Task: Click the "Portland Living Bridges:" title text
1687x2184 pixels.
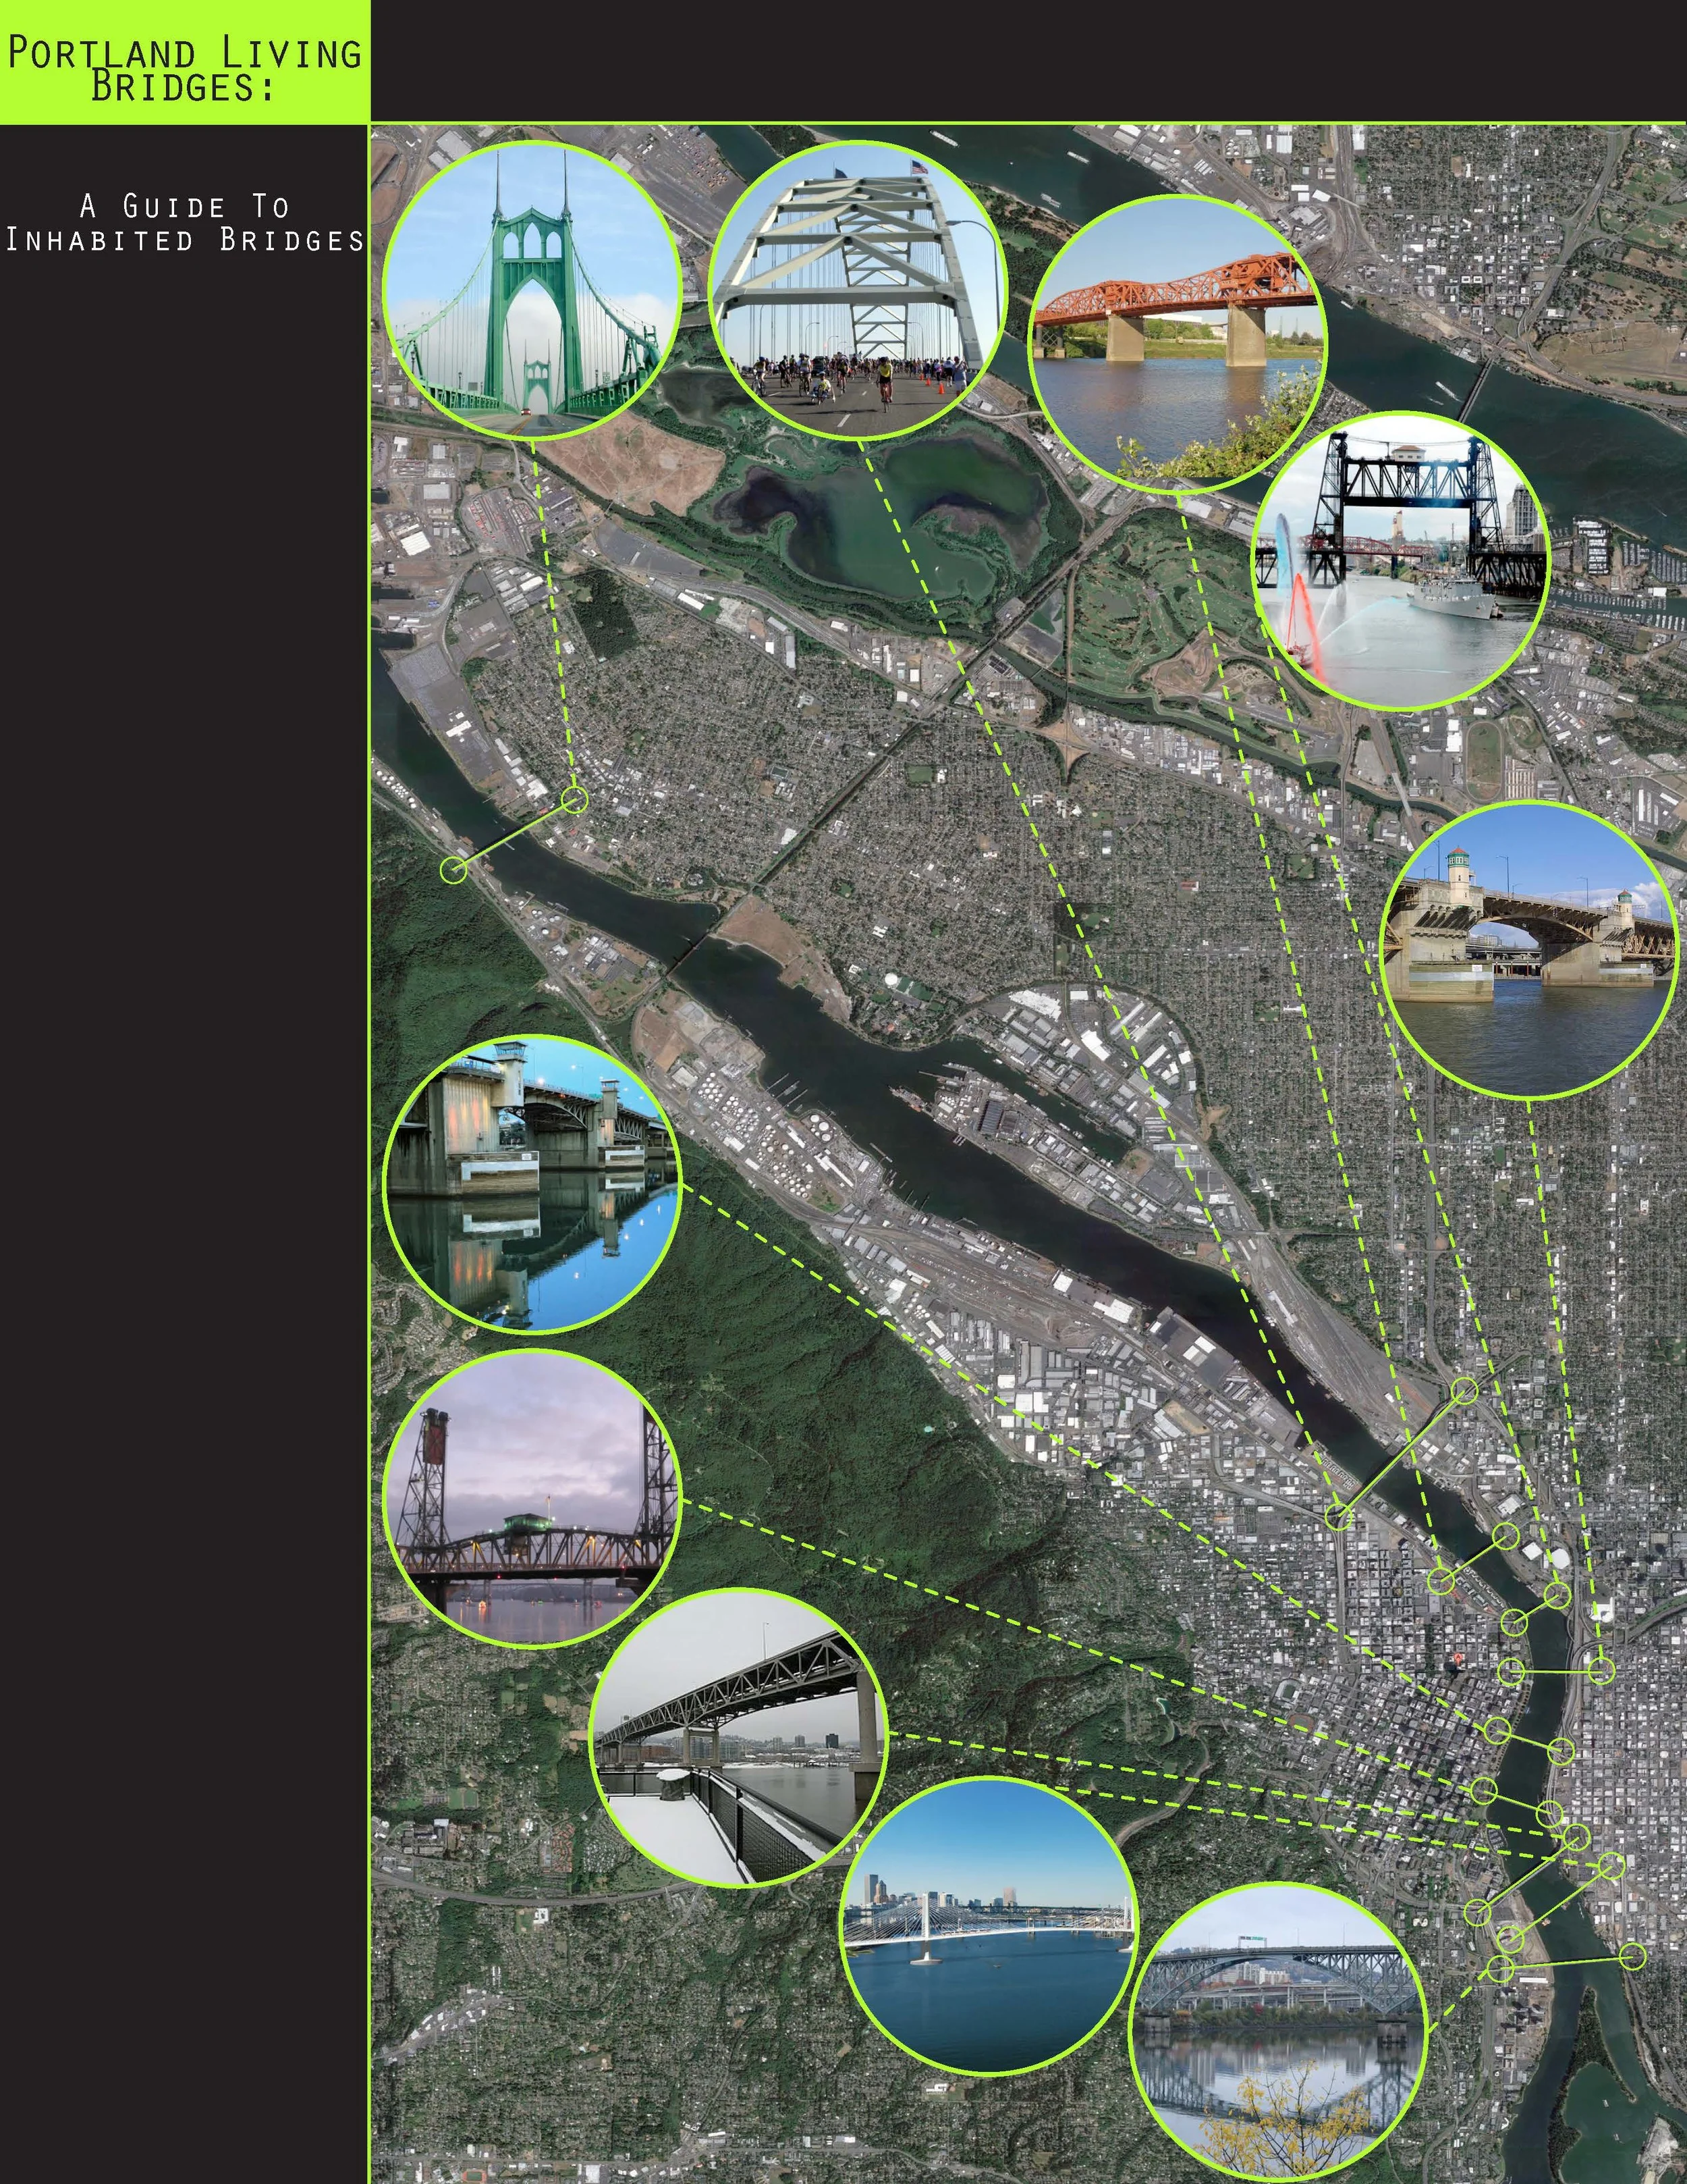Action: click(x=185, y=68)
